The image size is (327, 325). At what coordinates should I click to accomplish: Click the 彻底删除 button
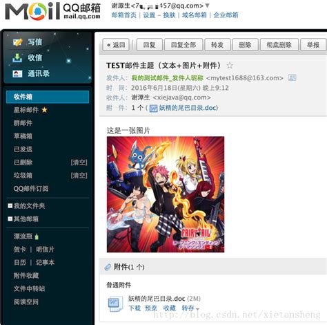(x=279, y=45)
